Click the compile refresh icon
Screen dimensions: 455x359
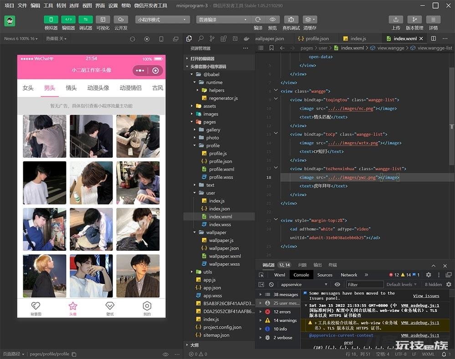click(258, 20)
